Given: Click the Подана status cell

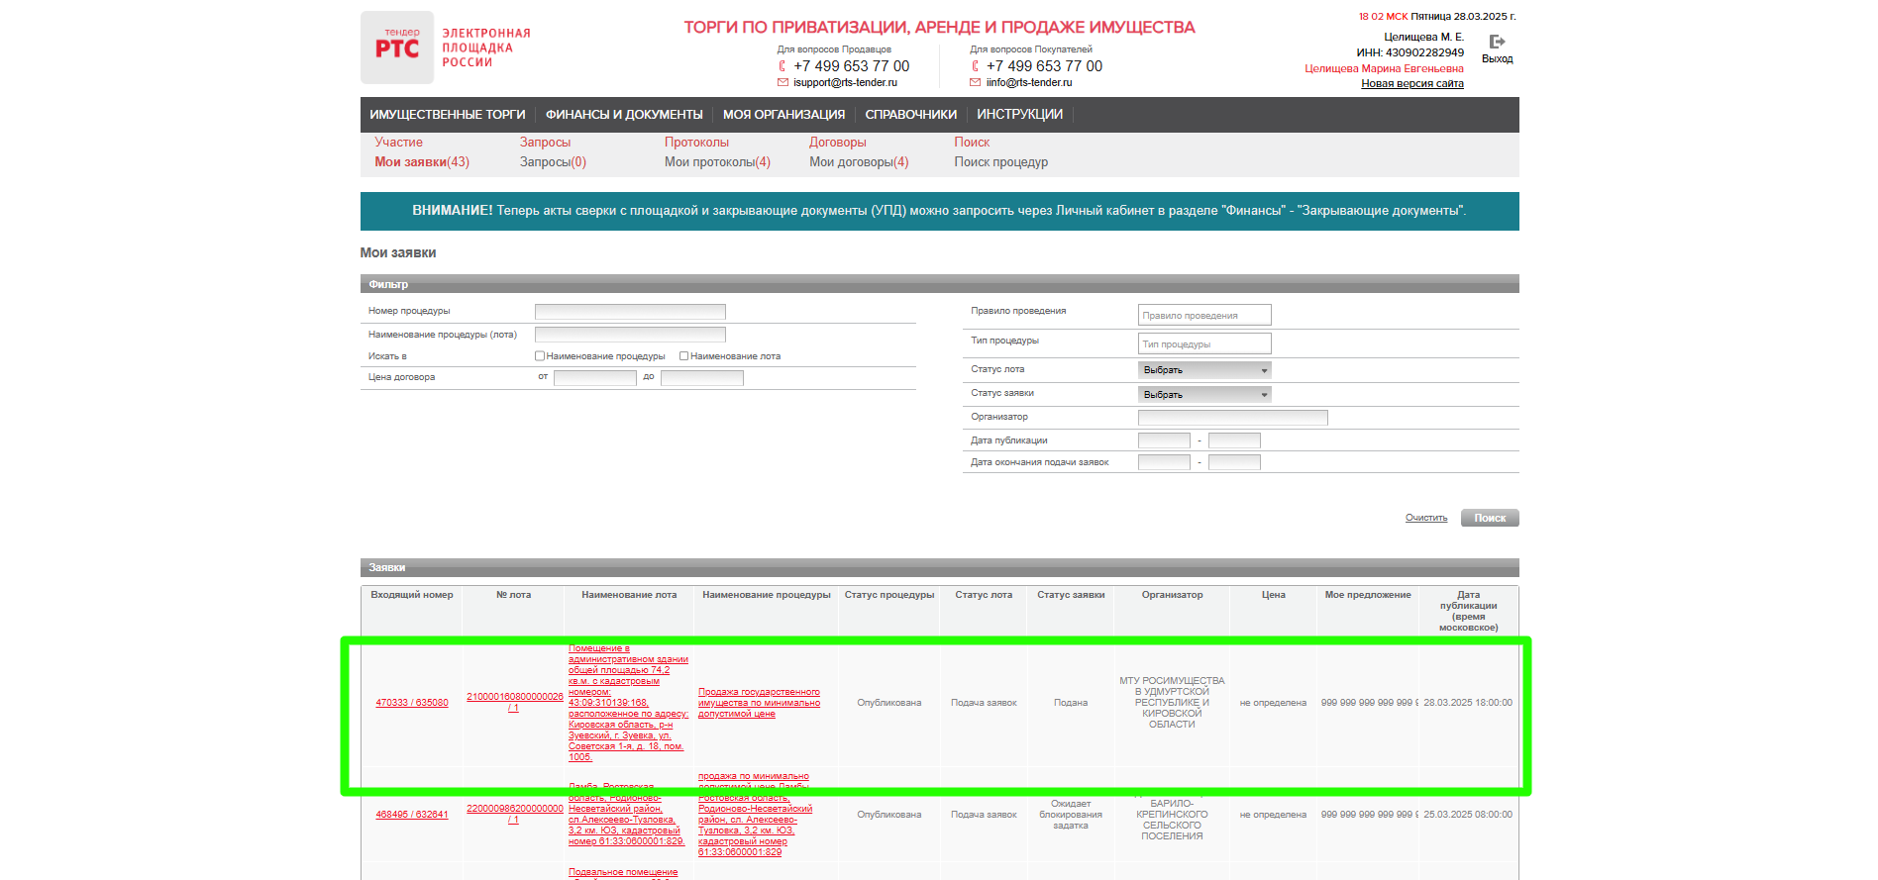Looking at the screenshot, I should click(x=1071, y=703).
